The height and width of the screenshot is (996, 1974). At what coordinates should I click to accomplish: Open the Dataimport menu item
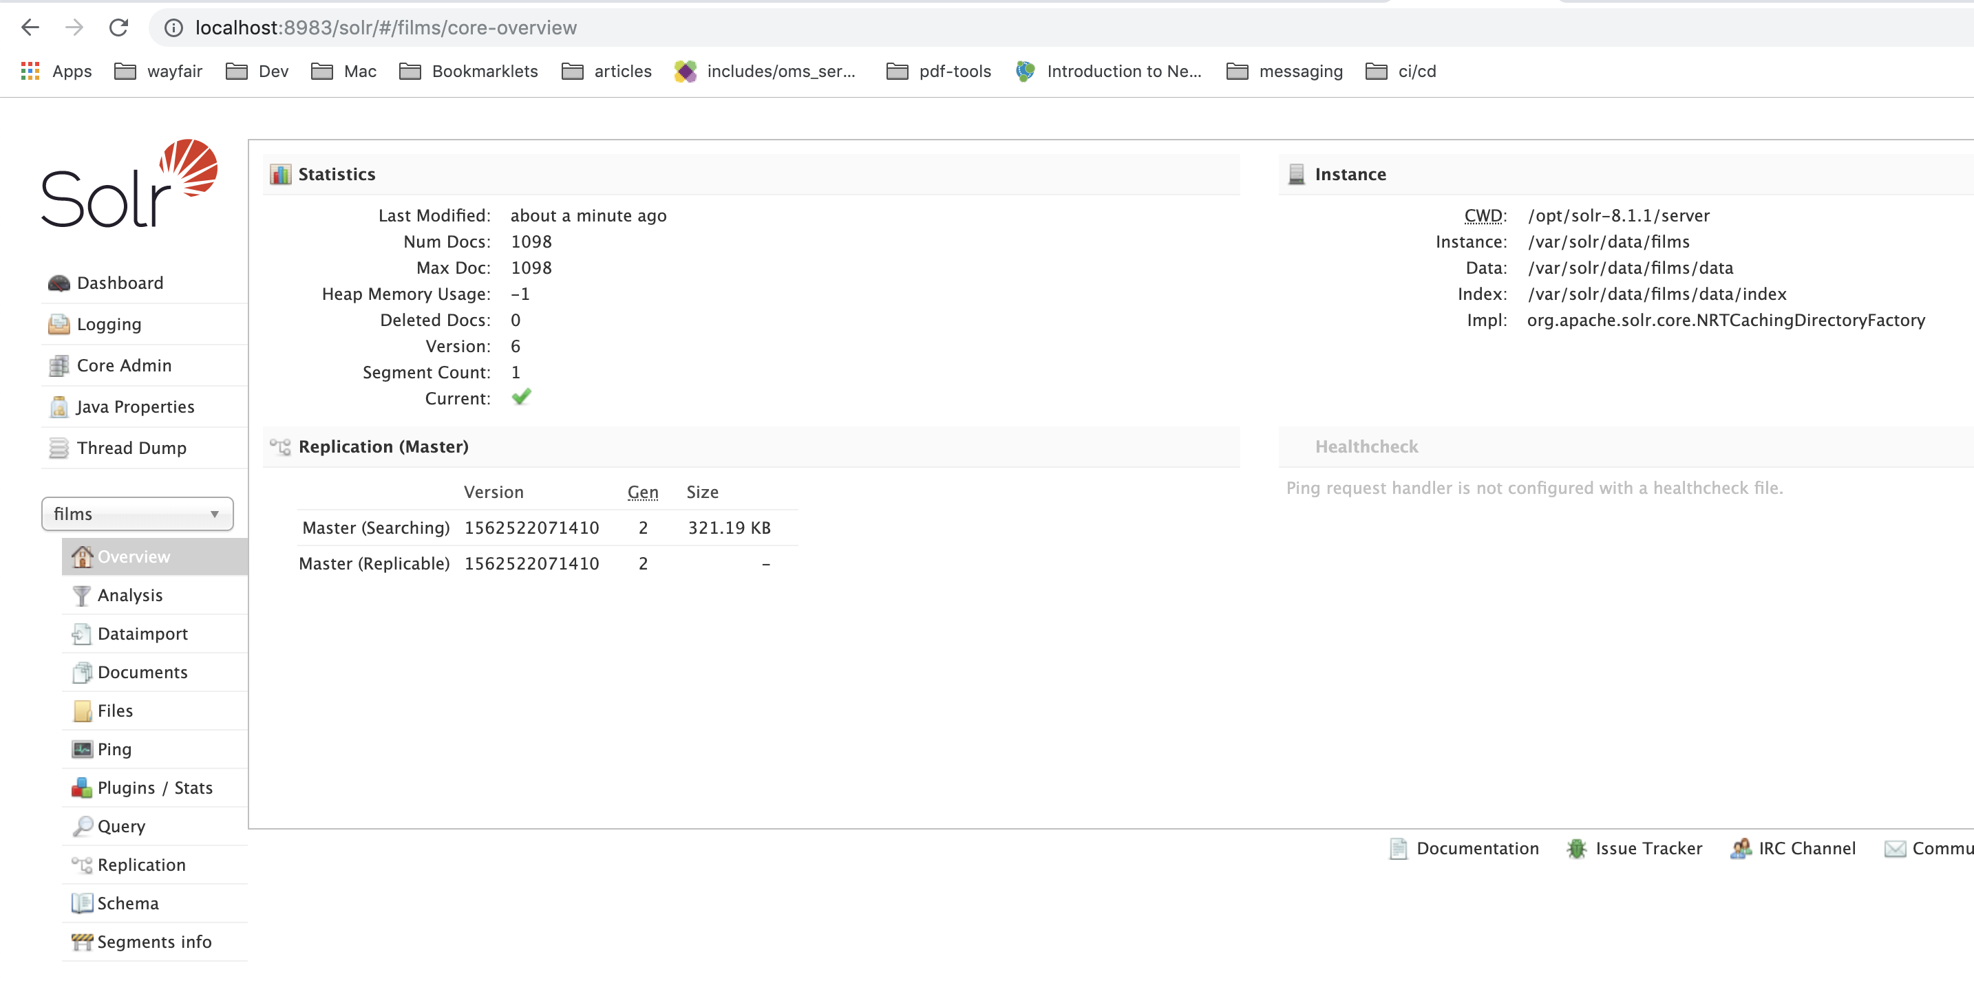click(142, 634)
